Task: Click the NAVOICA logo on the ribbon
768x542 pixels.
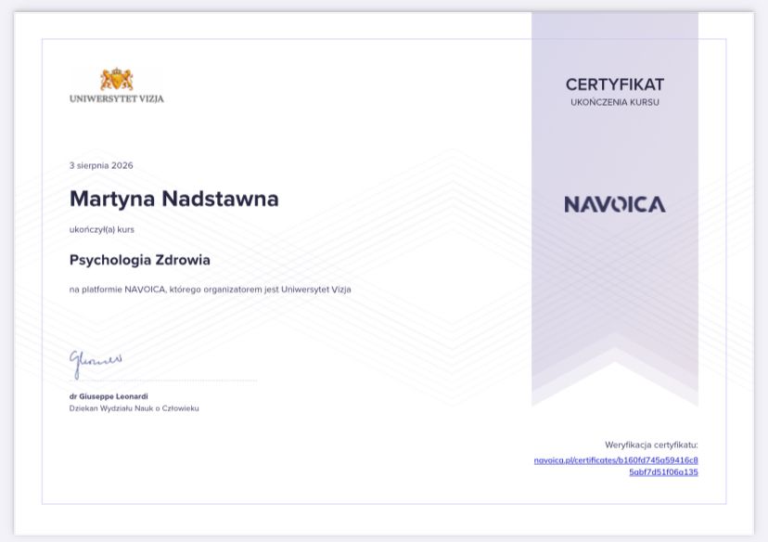Action: [x=615, y=204]
